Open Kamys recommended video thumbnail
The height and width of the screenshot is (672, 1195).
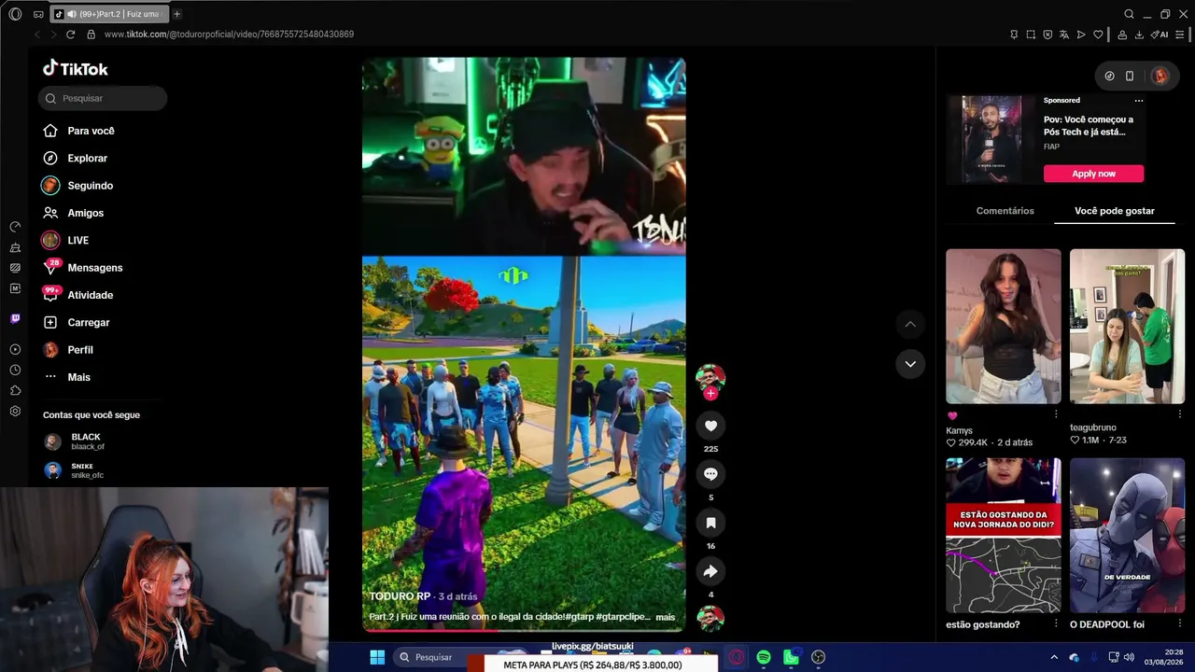coord(1004,326)
